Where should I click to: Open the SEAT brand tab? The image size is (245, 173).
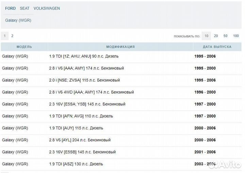(24, 8)
